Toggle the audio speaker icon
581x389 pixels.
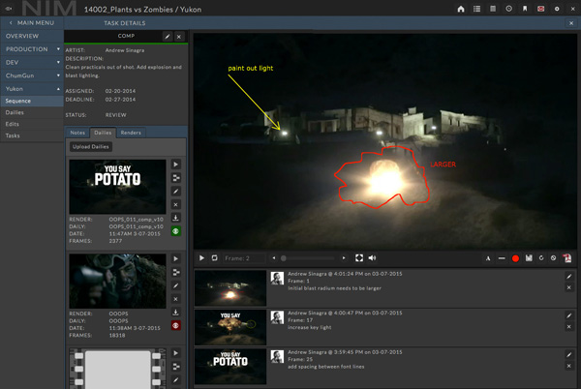(373, 258)
